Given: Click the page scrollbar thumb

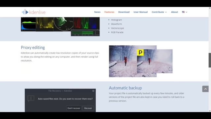Looking at the screenshot, I should click(x=210, y=60).
